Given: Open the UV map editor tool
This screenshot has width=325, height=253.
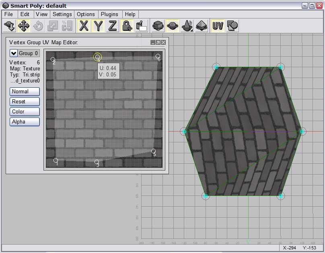Looking at the screenshot, I should click(218, 26).
